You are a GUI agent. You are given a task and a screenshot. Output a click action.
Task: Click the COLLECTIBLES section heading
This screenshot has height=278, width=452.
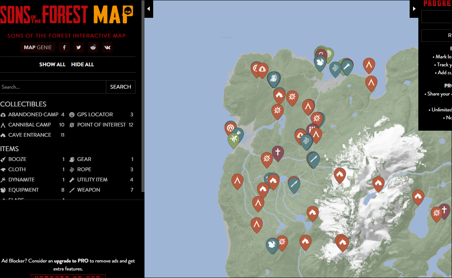pyautogui.click(x=23, y=104)
